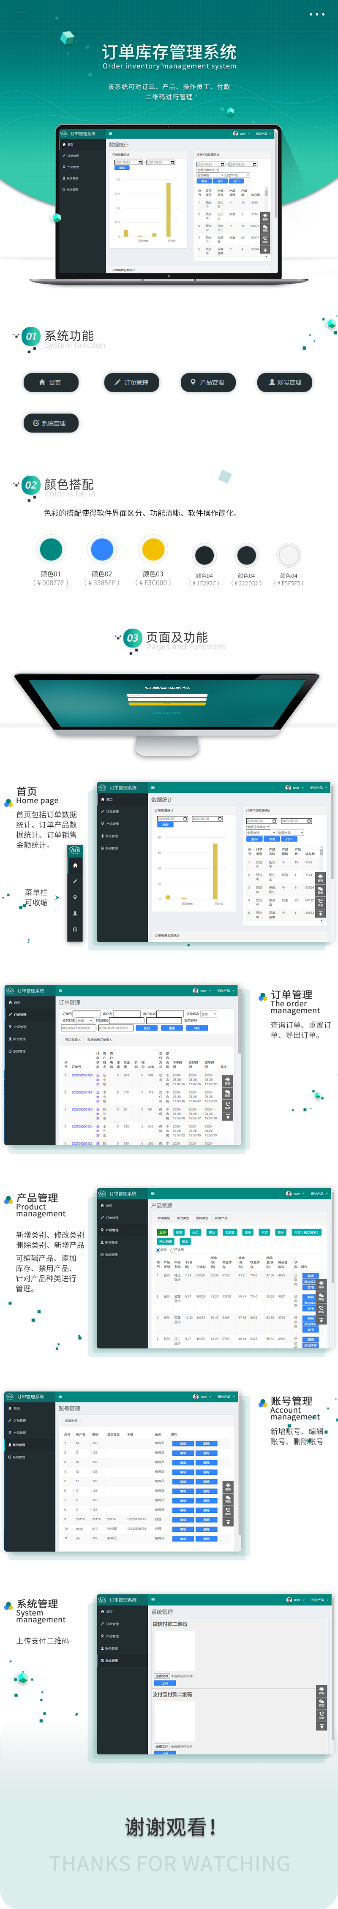This screenshot has height=1909, width=338.
Task: Choose the yellow 颜色03 color swatch
Action: click(153, 549)
